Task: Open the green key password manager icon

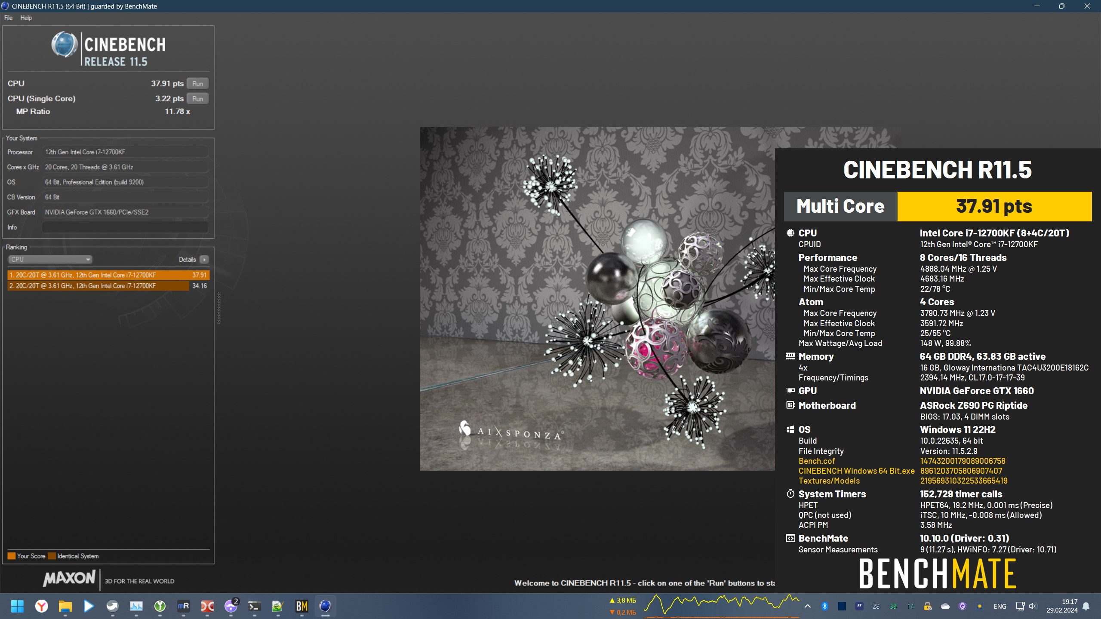Action: [160, 606]
